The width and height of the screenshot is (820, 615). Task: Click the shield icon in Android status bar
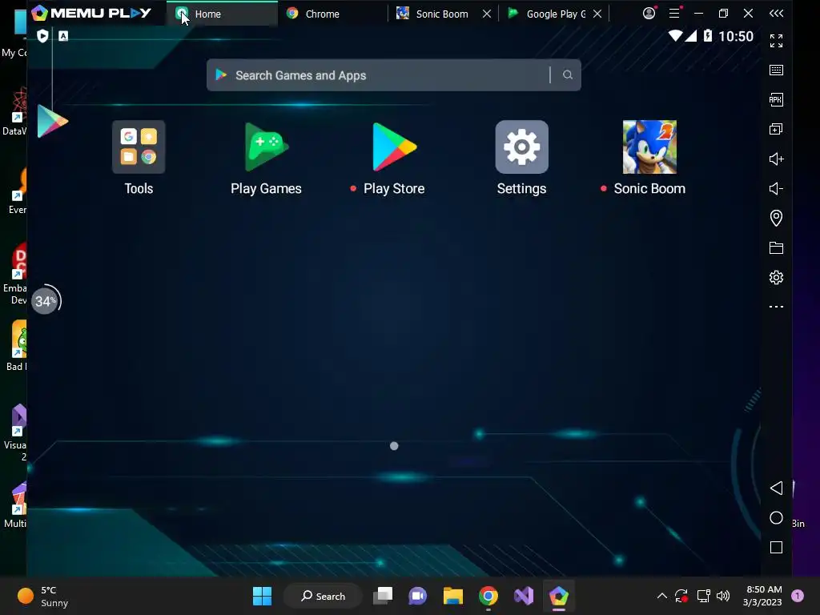click(43, 35)
